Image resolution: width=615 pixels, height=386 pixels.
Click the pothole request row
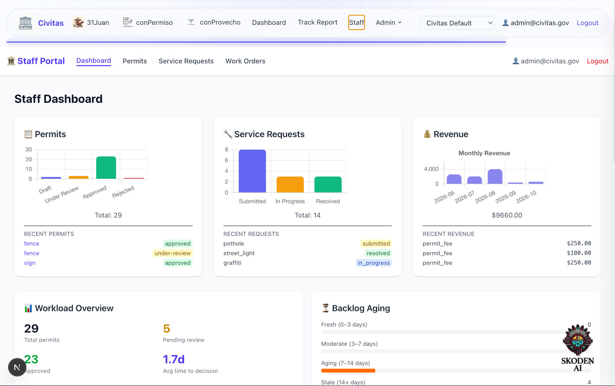(x=307, y=244)
